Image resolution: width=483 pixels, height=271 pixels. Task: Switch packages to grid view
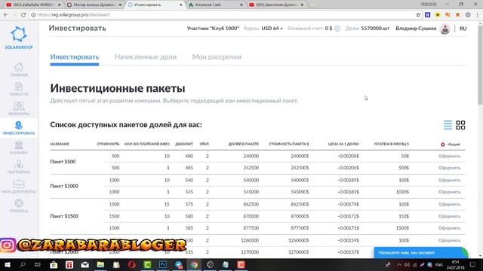(x=460, y=125)
